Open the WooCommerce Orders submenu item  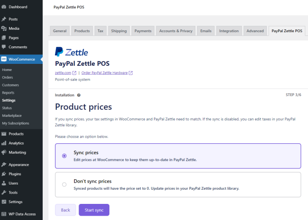[x=8, y=77]
